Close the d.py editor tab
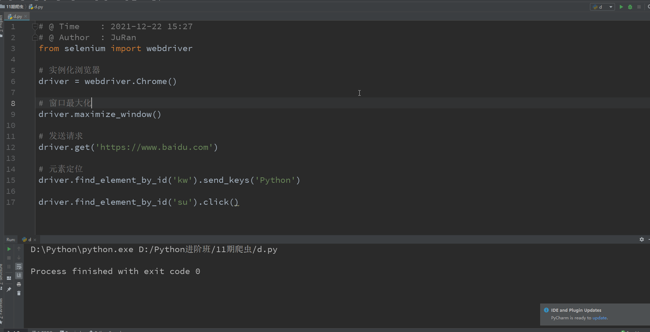This screenshot has height=332, width=650. [26, 16]
